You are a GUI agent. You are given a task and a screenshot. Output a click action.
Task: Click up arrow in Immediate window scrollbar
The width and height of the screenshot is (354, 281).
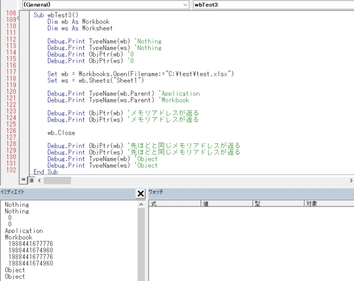(x=141, y=205)
